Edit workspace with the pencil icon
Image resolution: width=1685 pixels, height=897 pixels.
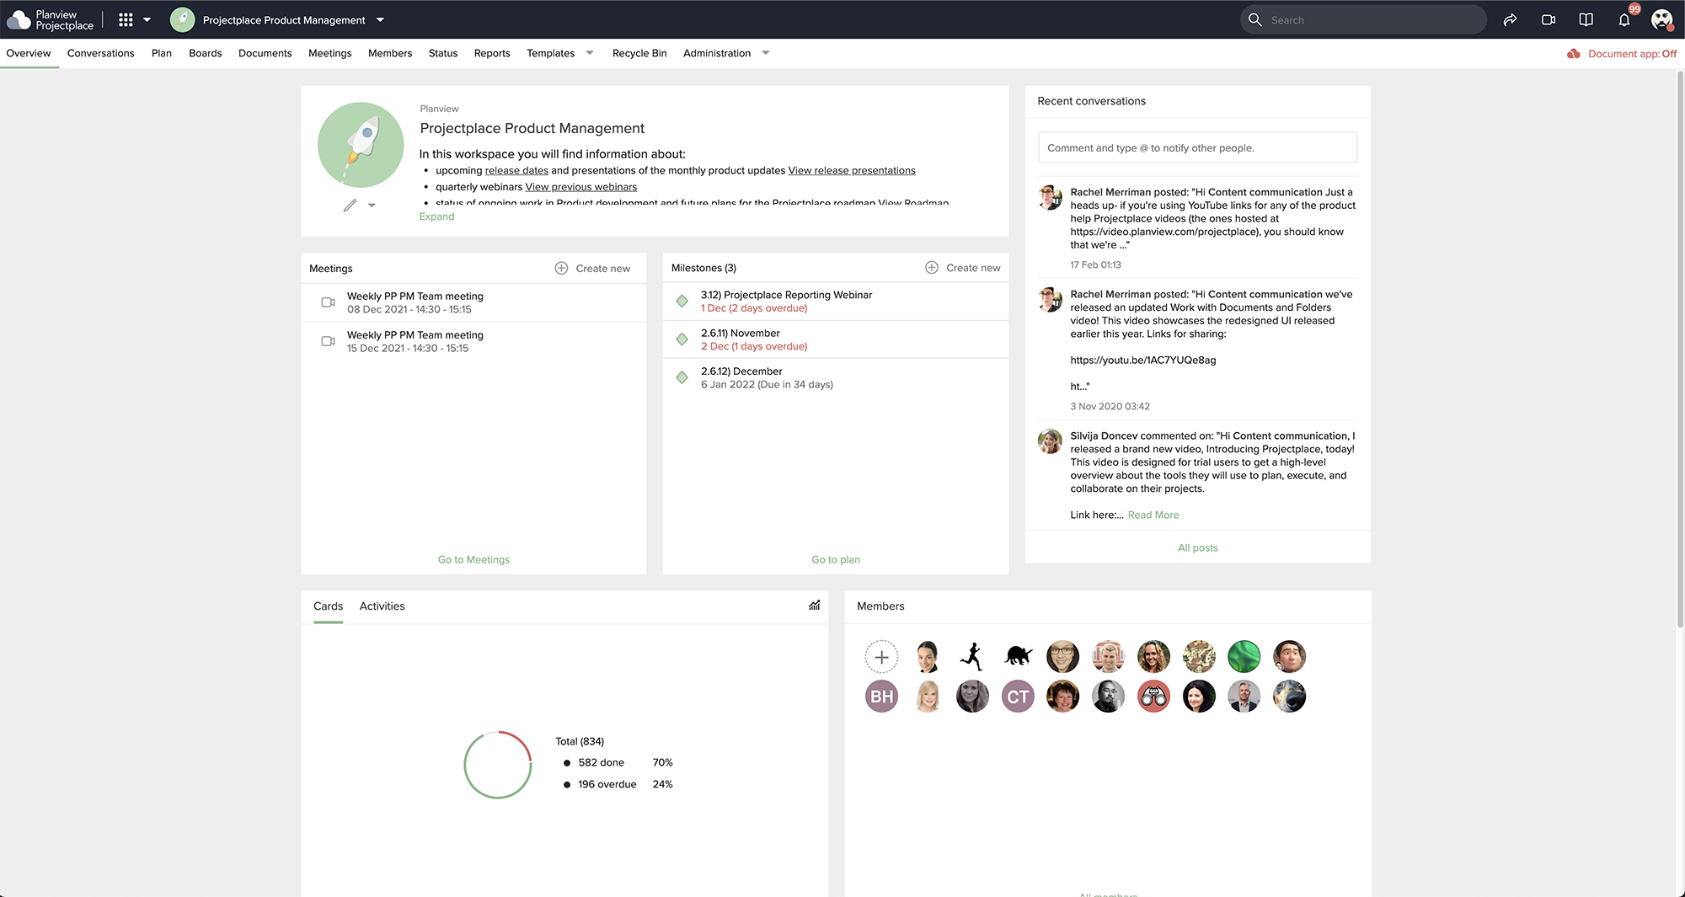(350, 206)
